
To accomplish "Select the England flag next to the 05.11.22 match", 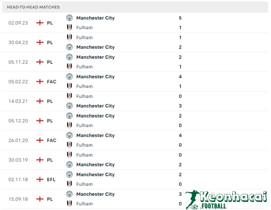I will [x=40, y=62].
